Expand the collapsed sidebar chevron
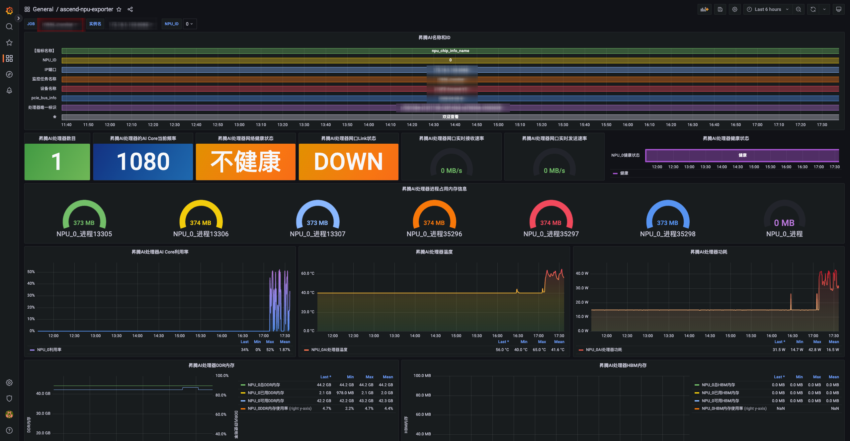 [19, 18]
